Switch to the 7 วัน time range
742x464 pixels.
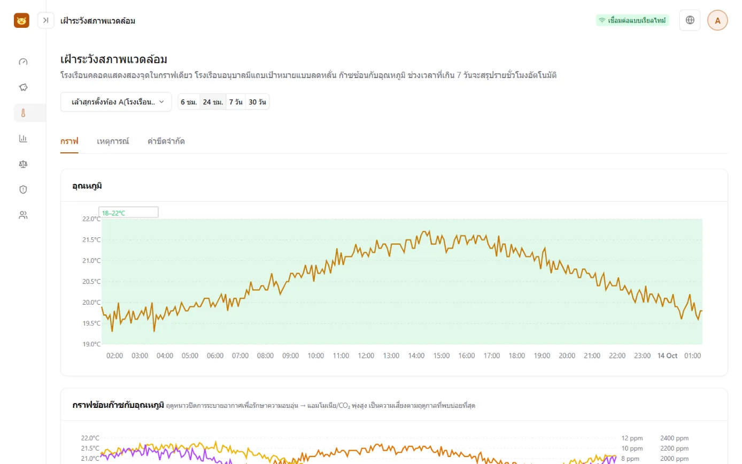(x=236, y=102)
